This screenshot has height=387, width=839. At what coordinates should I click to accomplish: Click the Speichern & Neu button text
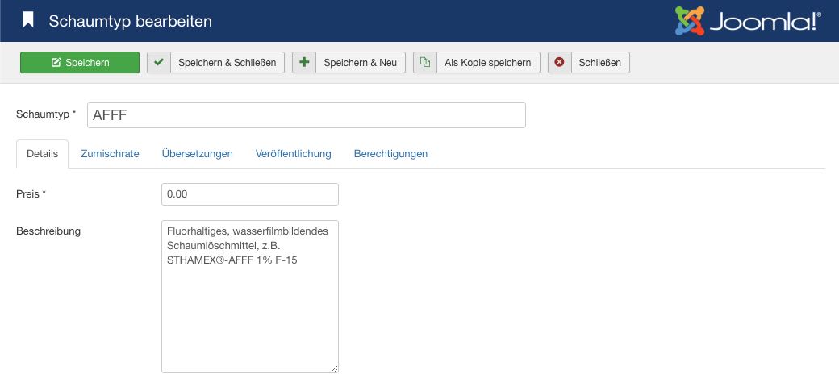tap(360, 63)
